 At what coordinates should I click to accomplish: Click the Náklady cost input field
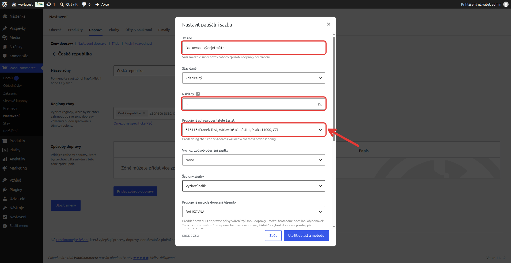click(x=253, y=104)
